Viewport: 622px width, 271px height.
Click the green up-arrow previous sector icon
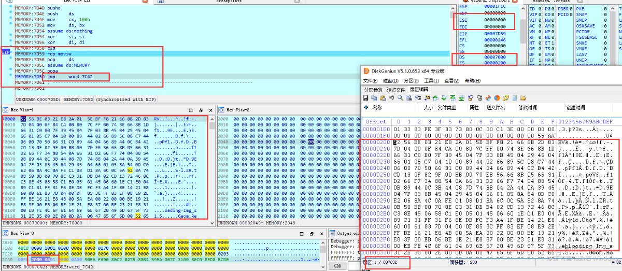tap(435, 97)
